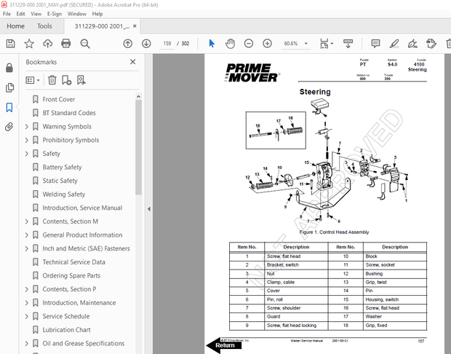Add a comment with speech bubble icon
451x354 pixels.
tap(375, 44)
